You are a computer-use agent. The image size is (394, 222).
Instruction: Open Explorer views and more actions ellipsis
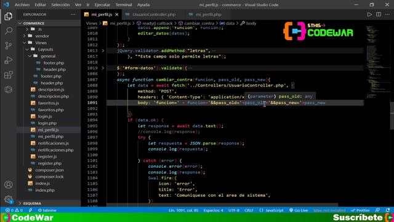point(73,15)
